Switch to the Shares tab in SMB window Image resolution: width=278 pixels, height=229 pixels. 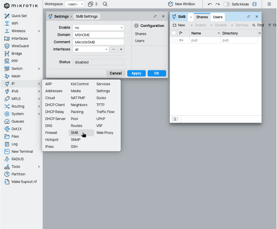(x=202, y=17)
